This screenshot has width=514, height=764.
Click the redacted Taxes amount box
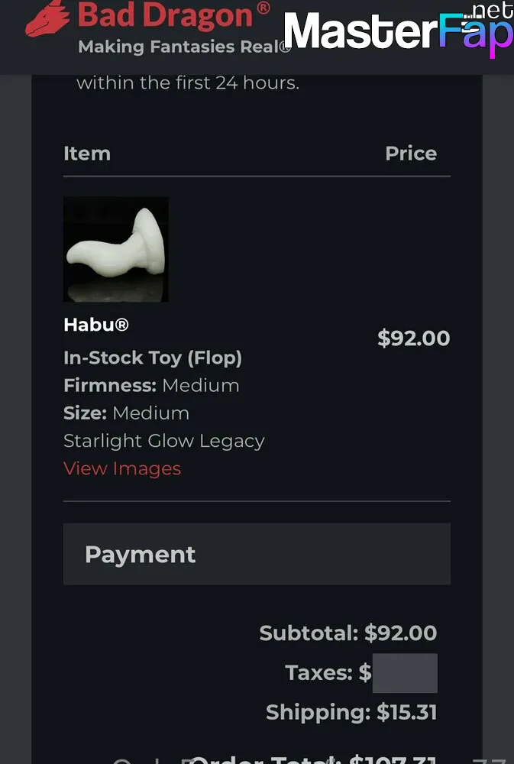pyautogui.click(x=405, y=673)
